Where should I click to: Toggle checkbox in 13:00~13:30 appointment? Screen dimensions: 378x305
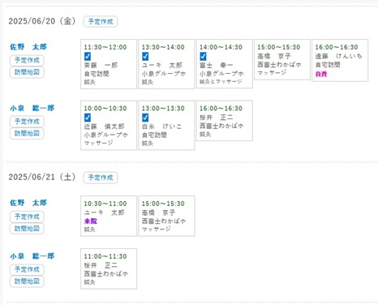coord(145,118)
